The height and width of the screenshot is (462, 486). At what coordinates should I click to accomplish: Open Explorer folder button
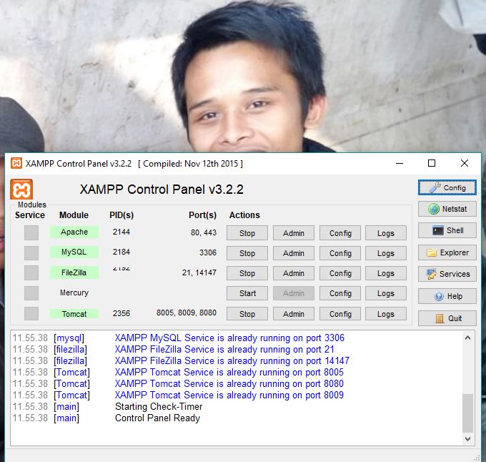pyautogui.click(x=447, y=252)
